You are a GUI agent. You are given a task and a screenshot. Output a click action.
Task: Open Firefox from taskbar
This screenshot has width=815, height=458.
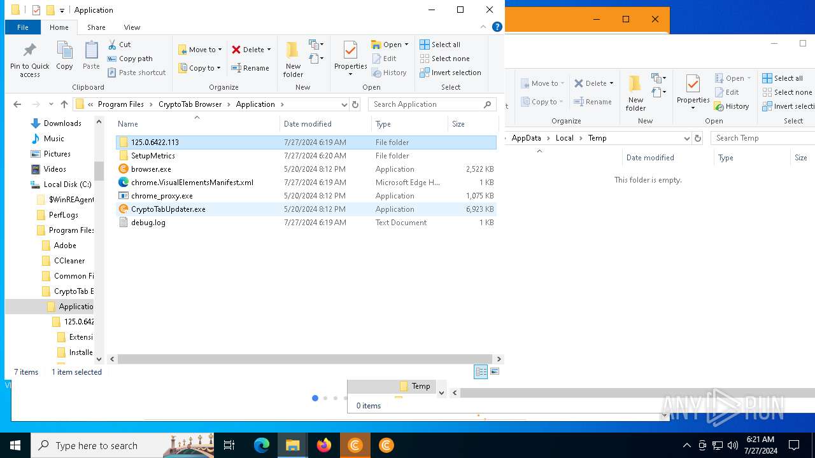(324, 445)
